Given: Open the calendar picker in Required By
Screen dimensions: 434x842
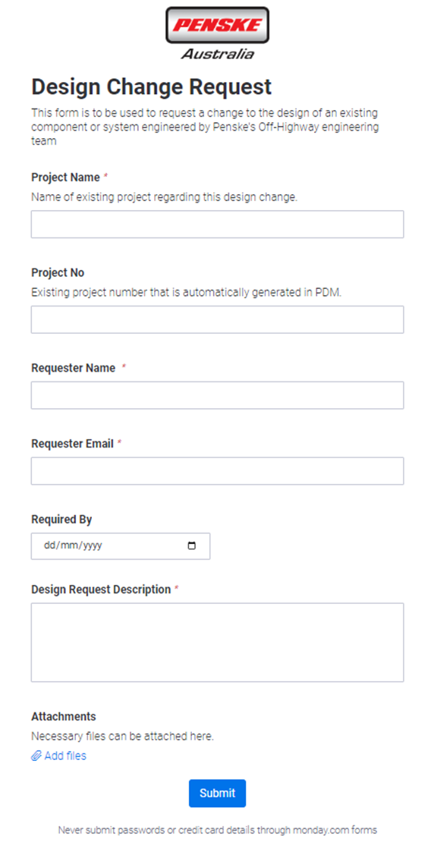Looking at the screenshot, I should coord(192,546).
